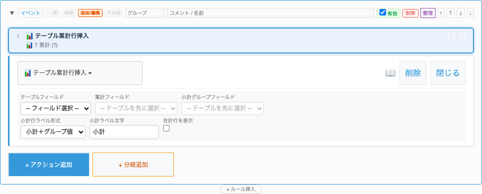Click the + ルール挿入 button
482x194 pixels.
(x=241, y=189)
